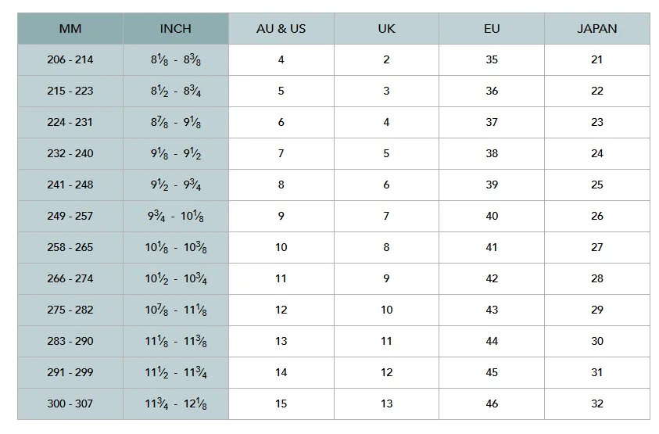Click Japan size 32 cell
Viewport: 659px width, 434px height.
tap(597, 404)
